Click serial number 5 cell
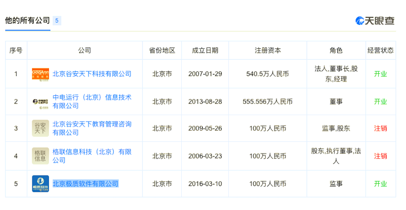The image size is (406, 210). pyautogui.click(x=16, y=184)
